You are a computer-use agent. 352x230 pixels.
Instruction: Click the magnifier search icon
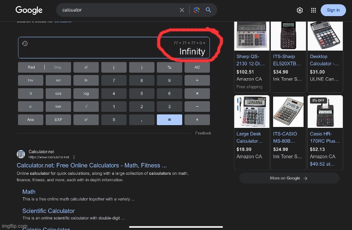tap(209, 10)
